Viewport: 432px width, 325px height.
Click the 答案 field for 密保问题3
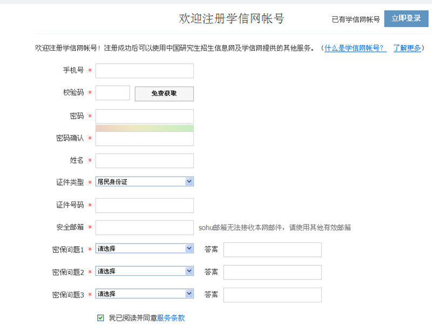[272, 295]
